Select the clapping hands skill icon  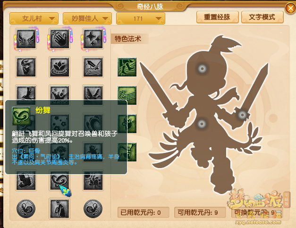point(59,39)
